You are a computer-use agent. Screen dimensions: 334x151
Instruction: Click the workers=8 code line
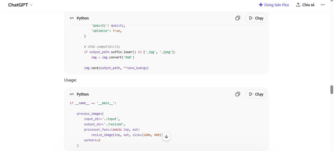[x=92, y=140]
